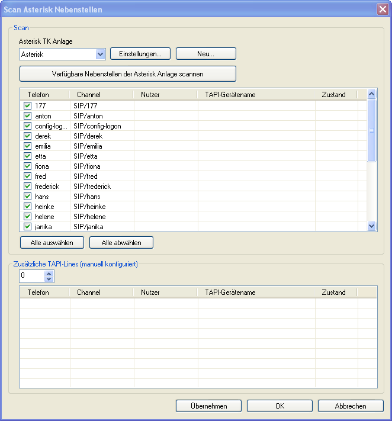Toggle the checkbox for helene
This screenshot has width=392, height=421.
pyautogui.click(x=27, y=217)
